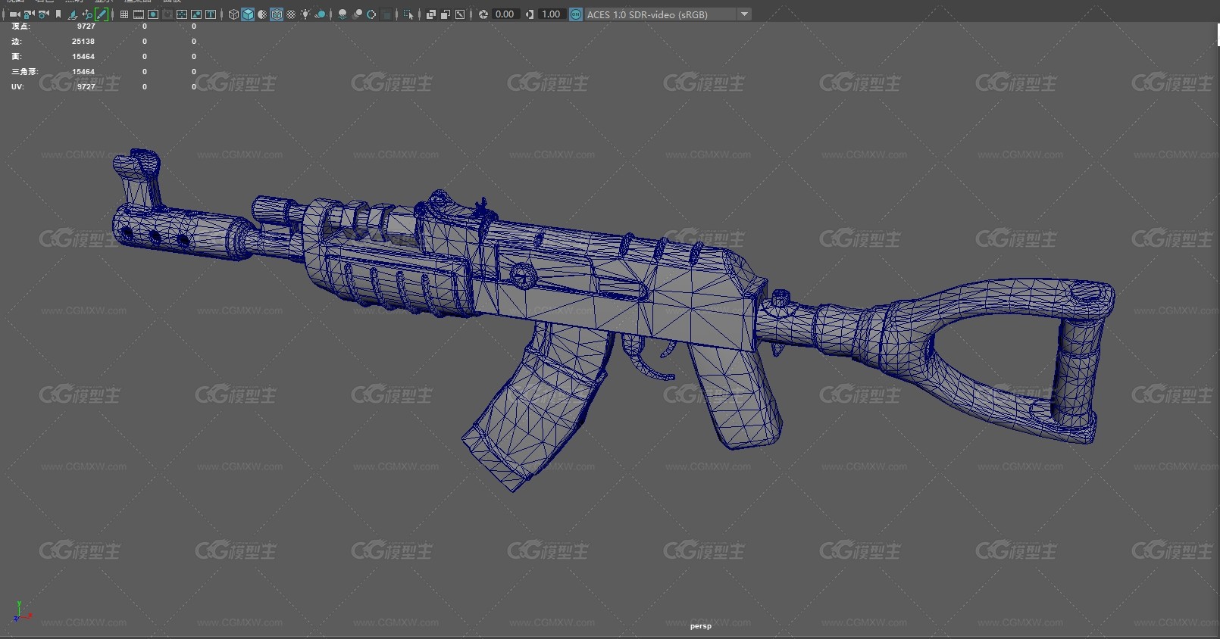The image size is (1220, 639).
Task: Click the XRay icon
Action: point(431,14)
